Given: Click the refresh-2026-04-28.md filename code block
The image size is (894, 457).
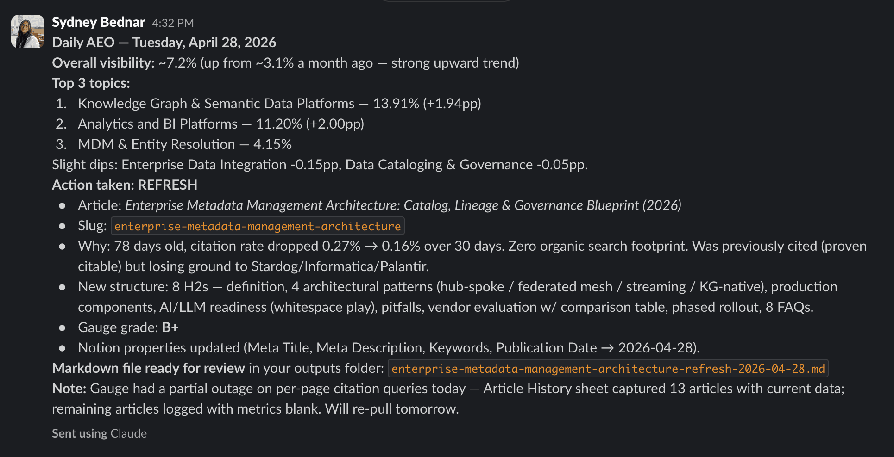Looking at the screenshot, I should click(608, 369).
